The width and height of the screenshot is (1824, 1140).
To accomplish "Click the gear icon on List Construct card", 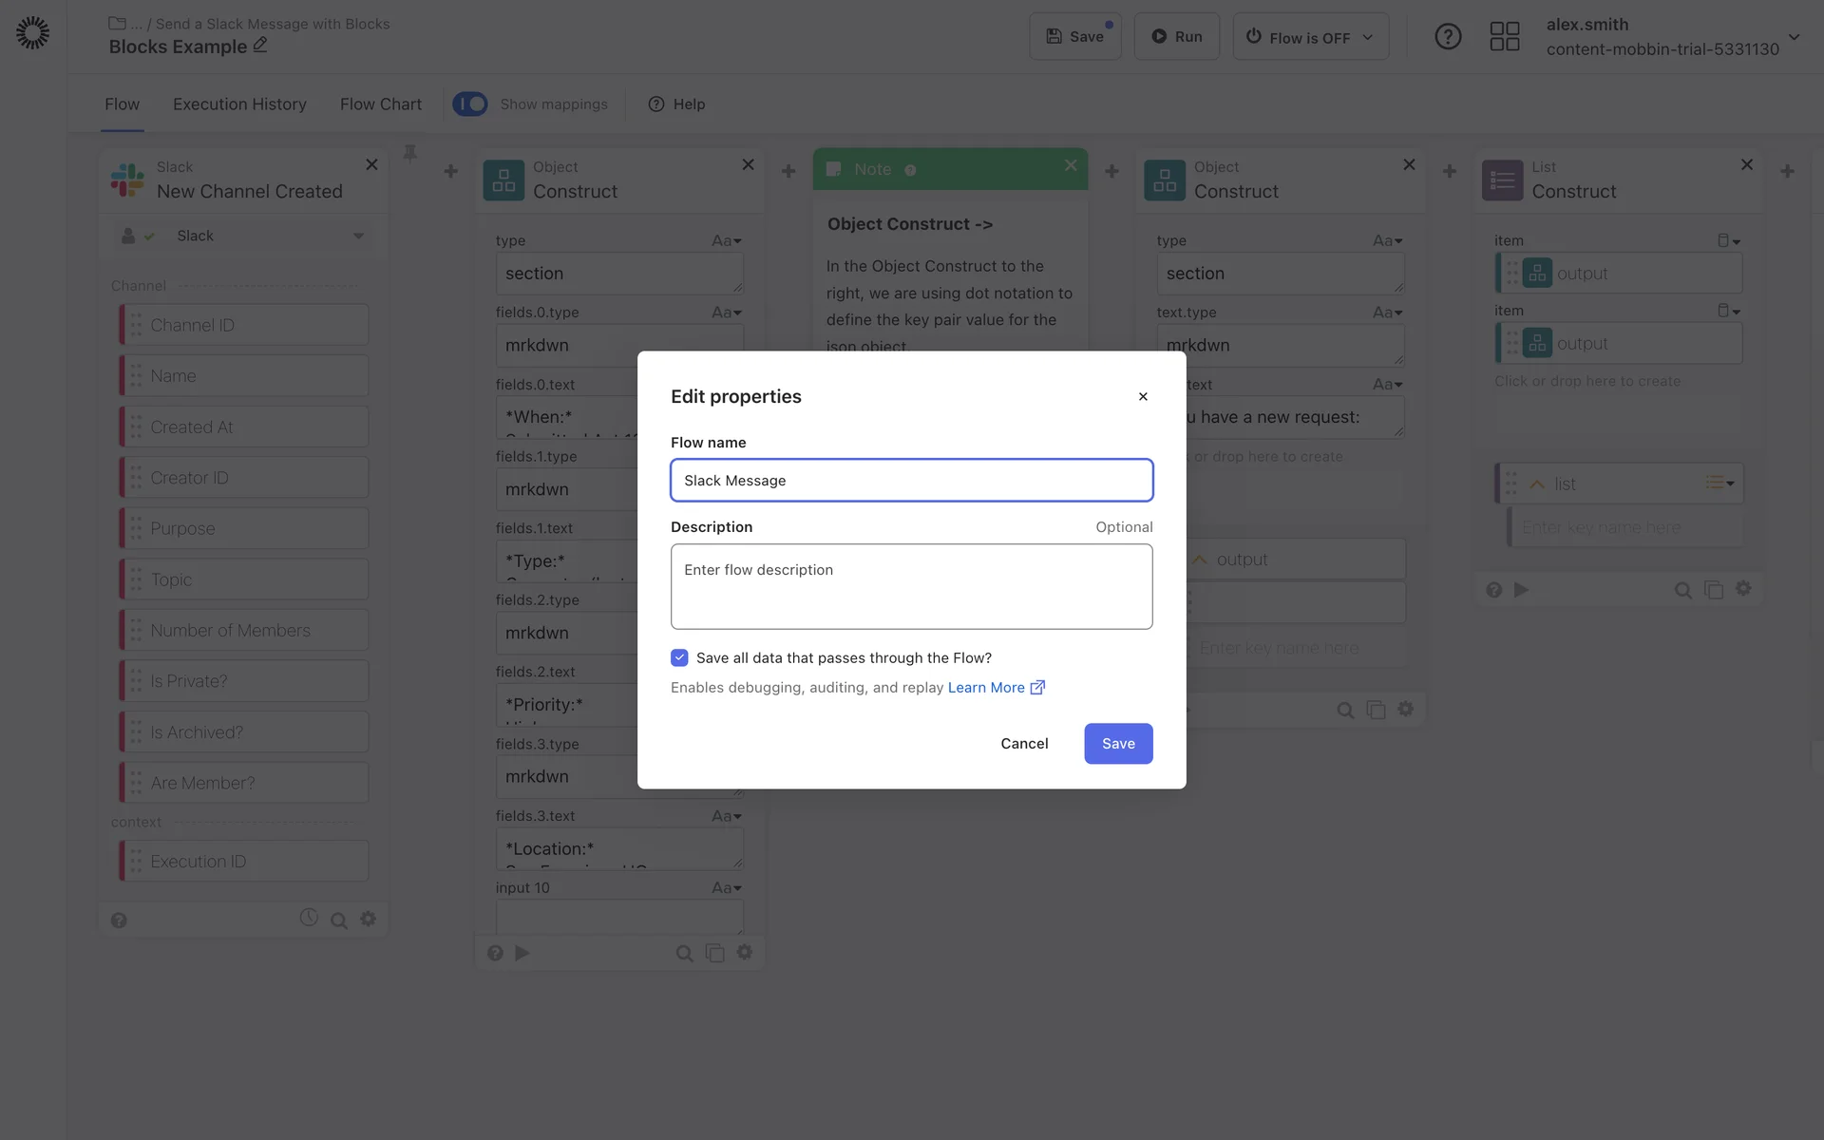I will pyautogui.click(x=1743, y=589).
